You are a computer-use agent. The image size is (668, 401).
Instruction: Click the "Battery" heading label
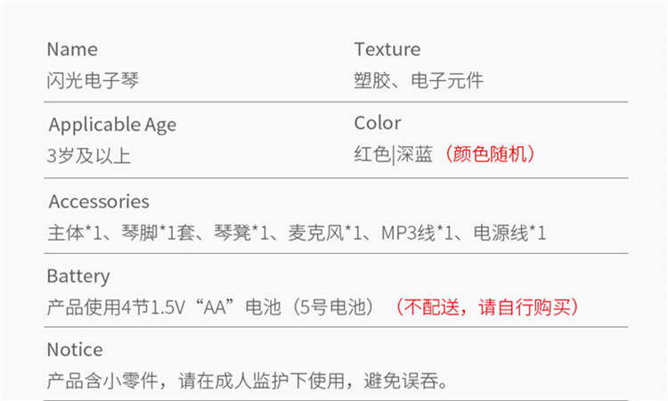coord(78,276)
